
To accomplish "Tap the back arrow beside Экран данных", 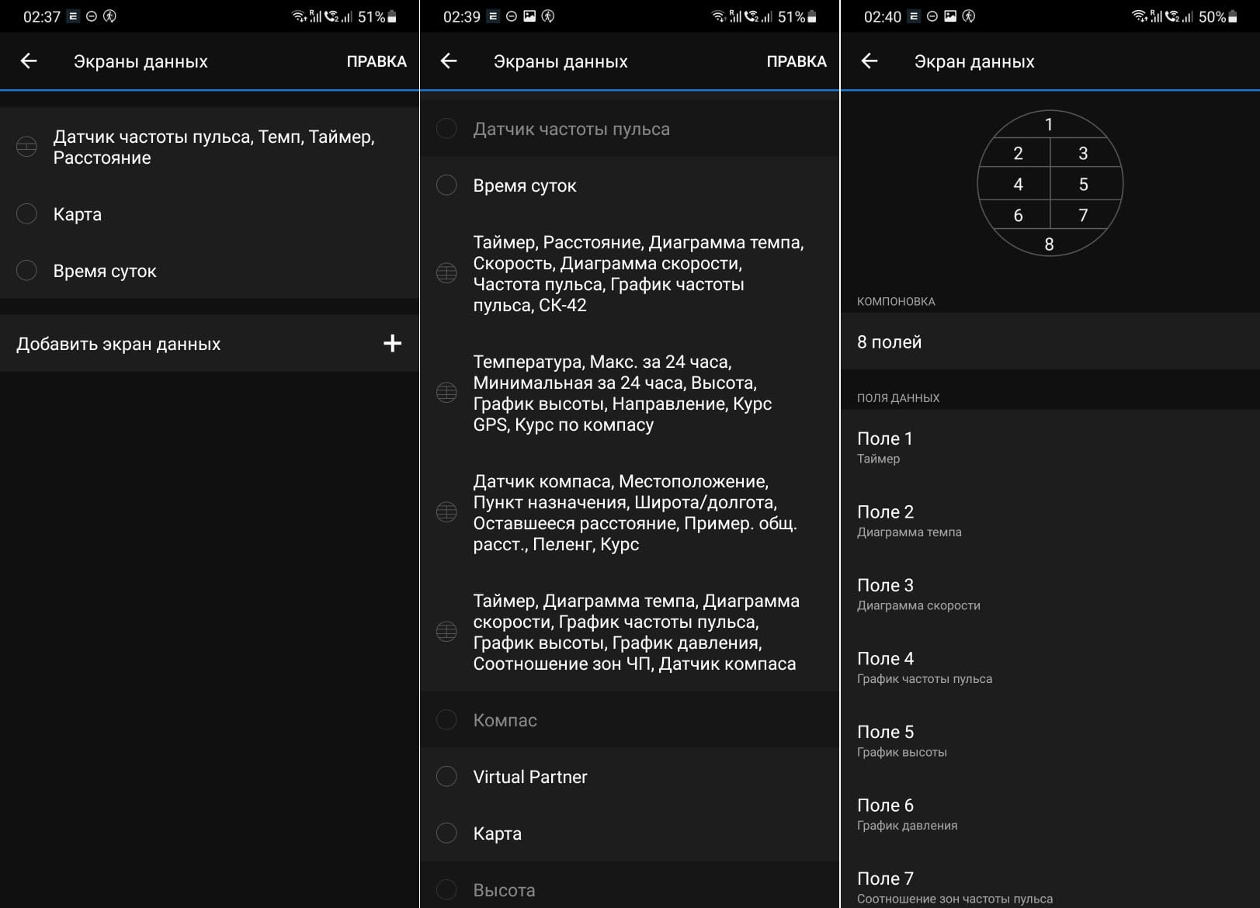I will click(870, 61).
